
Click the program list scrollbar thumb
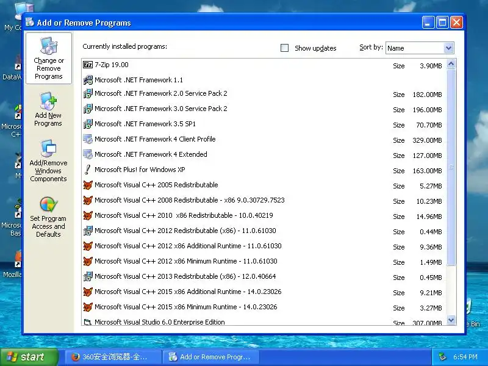[451, 167]
